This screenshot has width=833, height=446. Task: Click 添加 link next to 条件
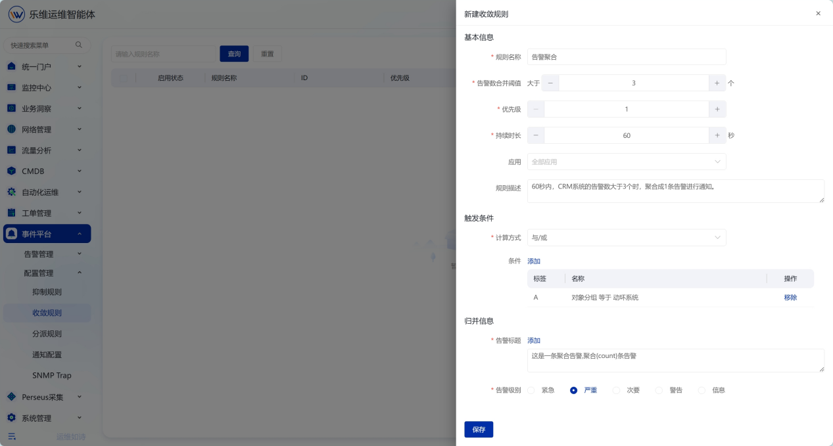pos(534,261)
